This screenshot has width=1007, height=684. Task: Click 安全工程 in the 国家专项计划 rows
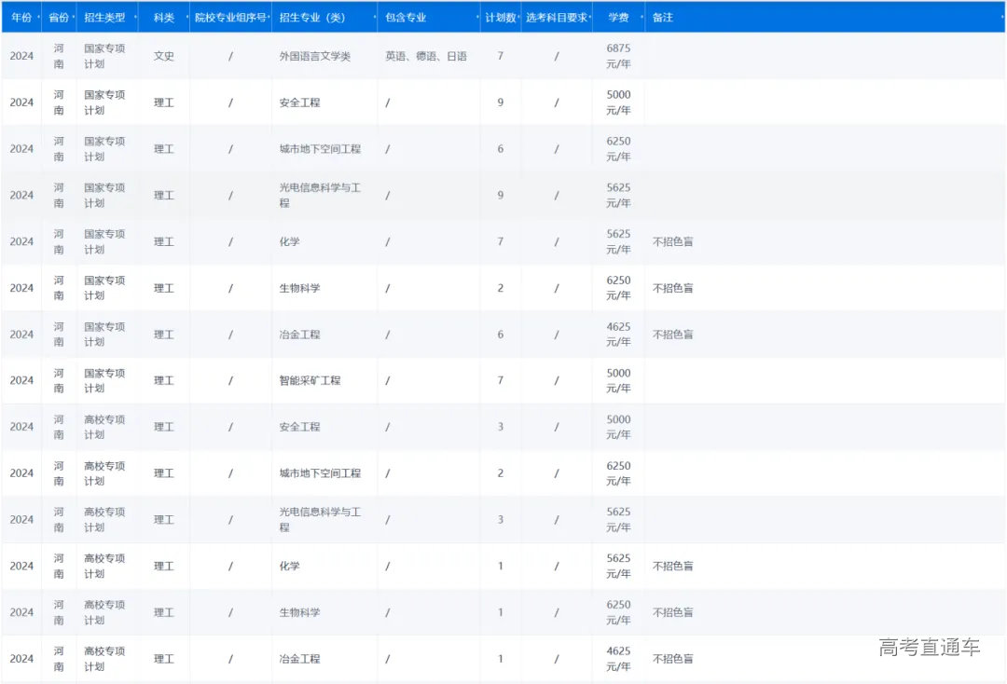pos(299,103)
